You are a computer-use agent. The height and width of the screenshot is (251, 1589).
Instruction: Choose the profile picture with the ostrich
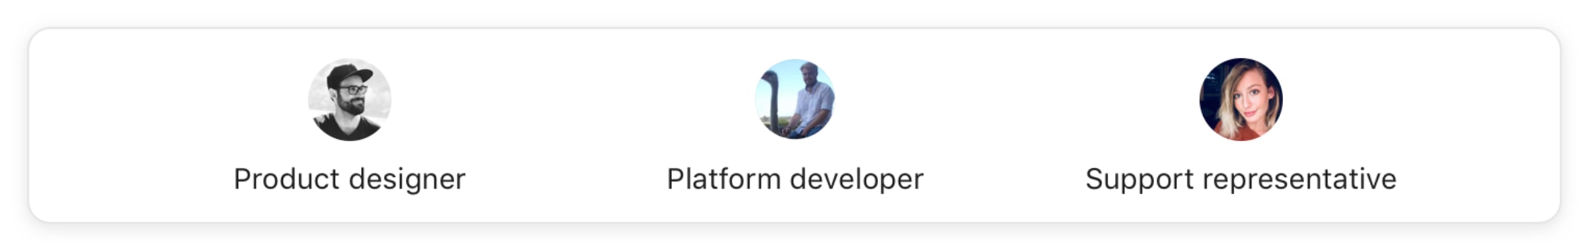[794, 99]
